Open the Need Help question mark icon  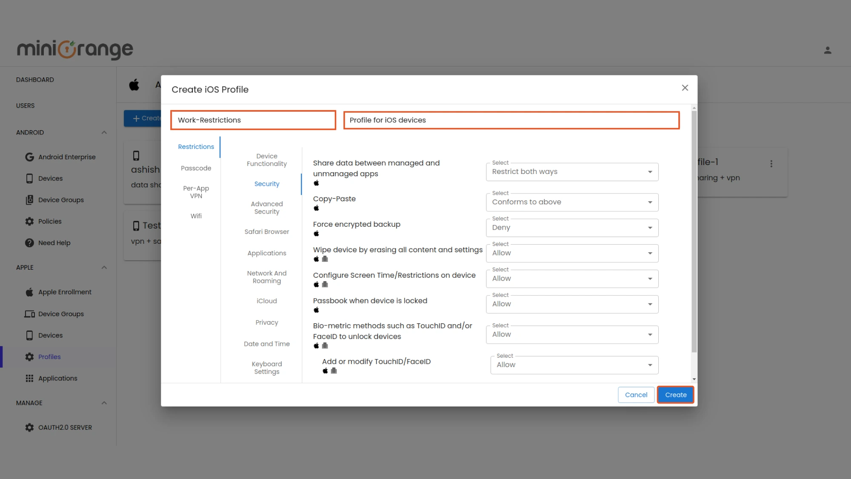tap(29, 242)
